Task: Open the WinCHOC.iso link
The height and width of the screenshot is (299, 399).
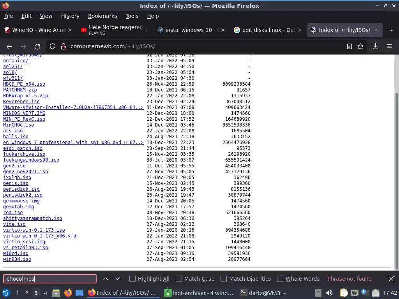Action: (19, 125)
